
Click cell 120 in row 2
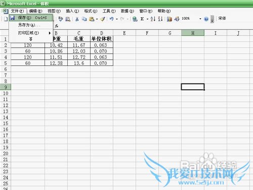(28, 45)
